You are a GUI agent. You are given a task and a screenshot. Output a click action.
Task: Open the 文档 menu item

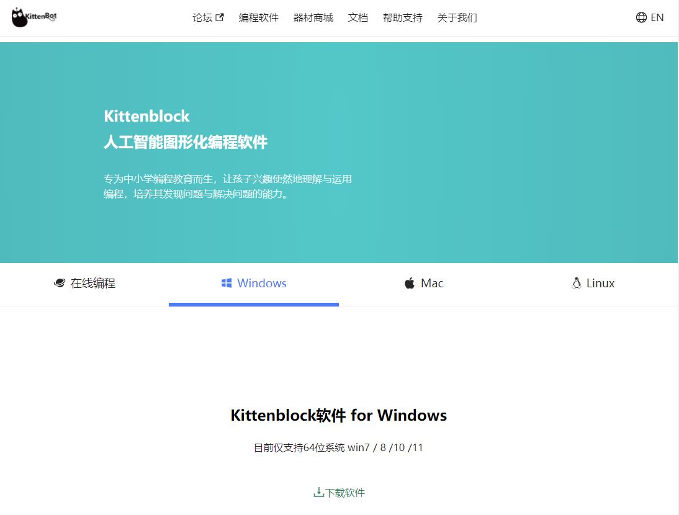(x=357, y=18)
